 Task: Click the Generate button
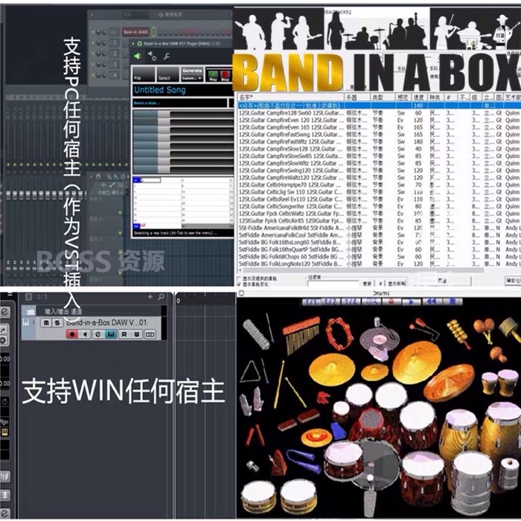pos(192,71)
